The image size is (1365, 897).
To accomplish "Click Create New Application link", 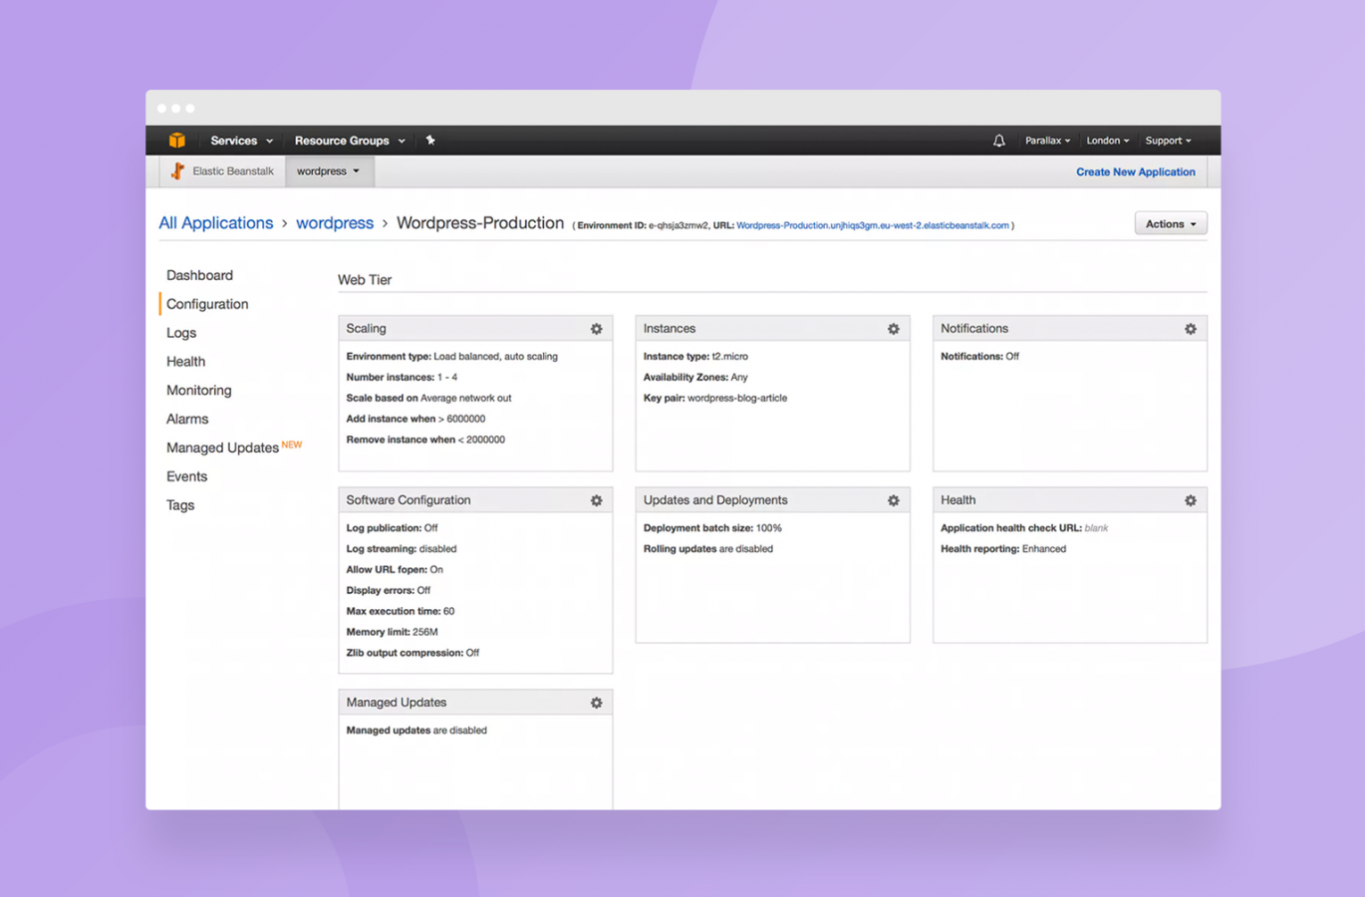I will tap(1135, 171).
